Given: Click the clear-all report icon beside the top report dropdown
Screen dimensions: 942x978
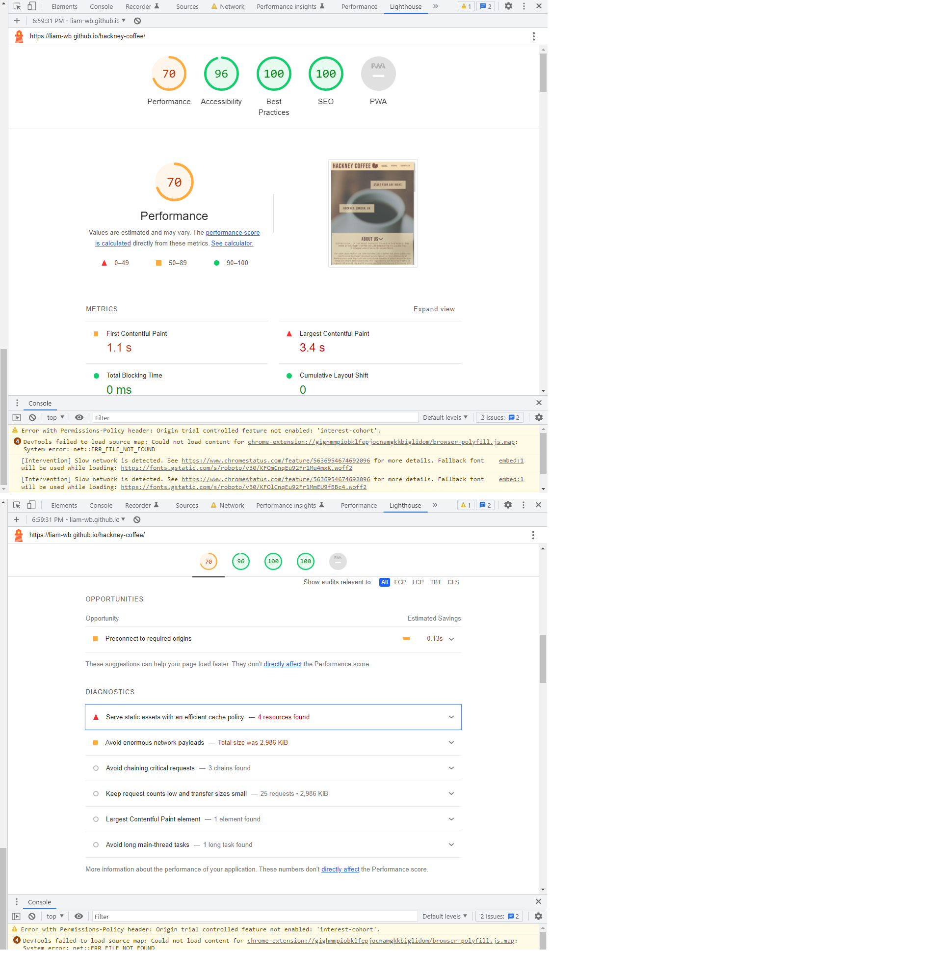Looking at the screenshot, I should pos(138,21).
